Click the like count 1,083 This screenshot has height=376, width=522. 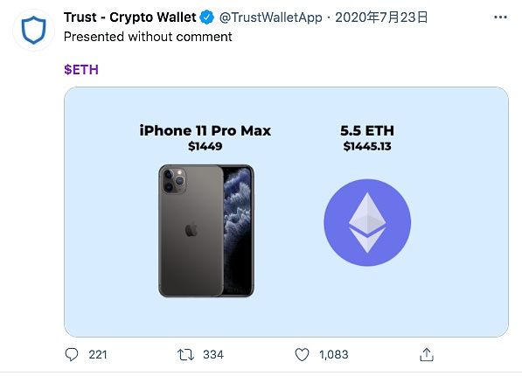334,355
